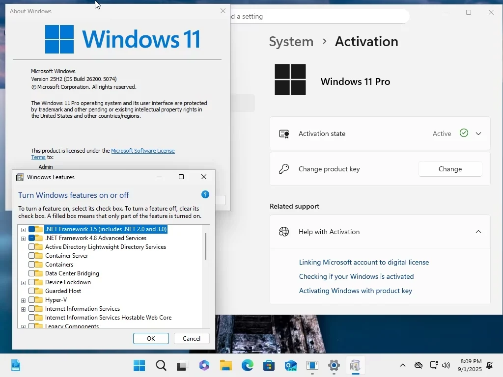503x377 pixels.
Task: Click the Change product key button
Action: click(450, 169)
